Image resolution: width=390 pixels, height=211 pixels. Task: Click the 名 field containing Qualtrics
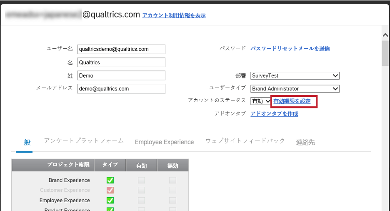coord(121,63)
